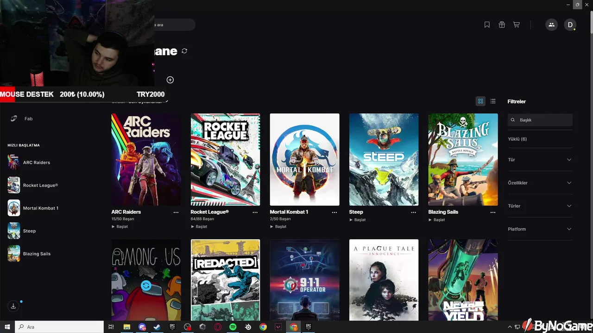Open the profile avatar D menu
The height and width of the screenshot is (333, 593).
pos(570,25)
